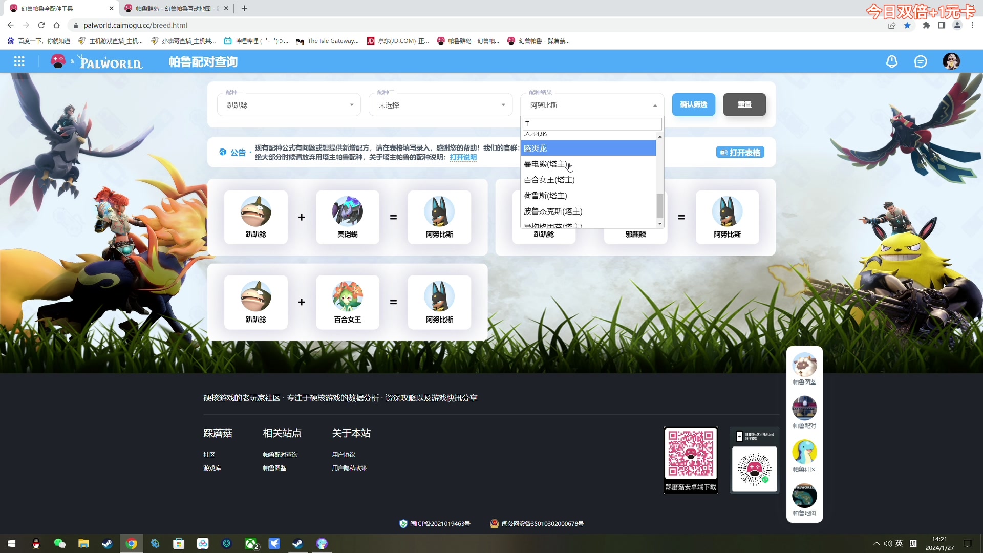Open the 配种一 dropdown showing 趴趴鲶

pos(288,104)
